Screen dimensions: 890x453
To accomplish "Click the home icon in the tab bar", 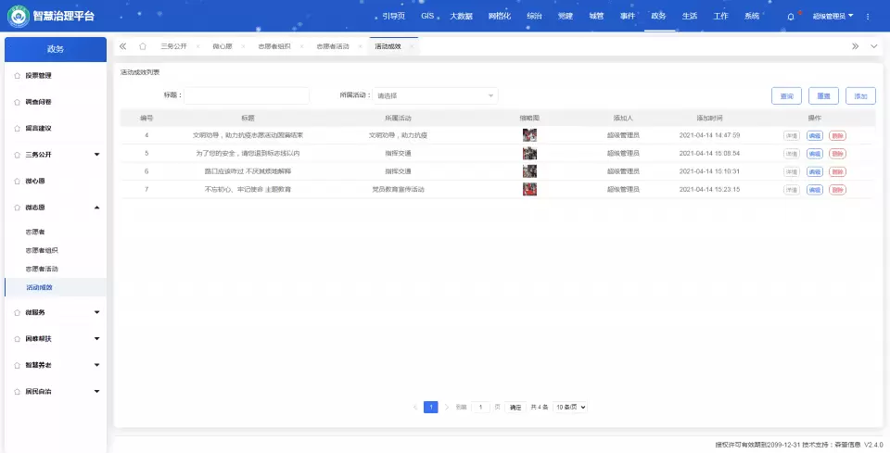I will pos(143,46).
